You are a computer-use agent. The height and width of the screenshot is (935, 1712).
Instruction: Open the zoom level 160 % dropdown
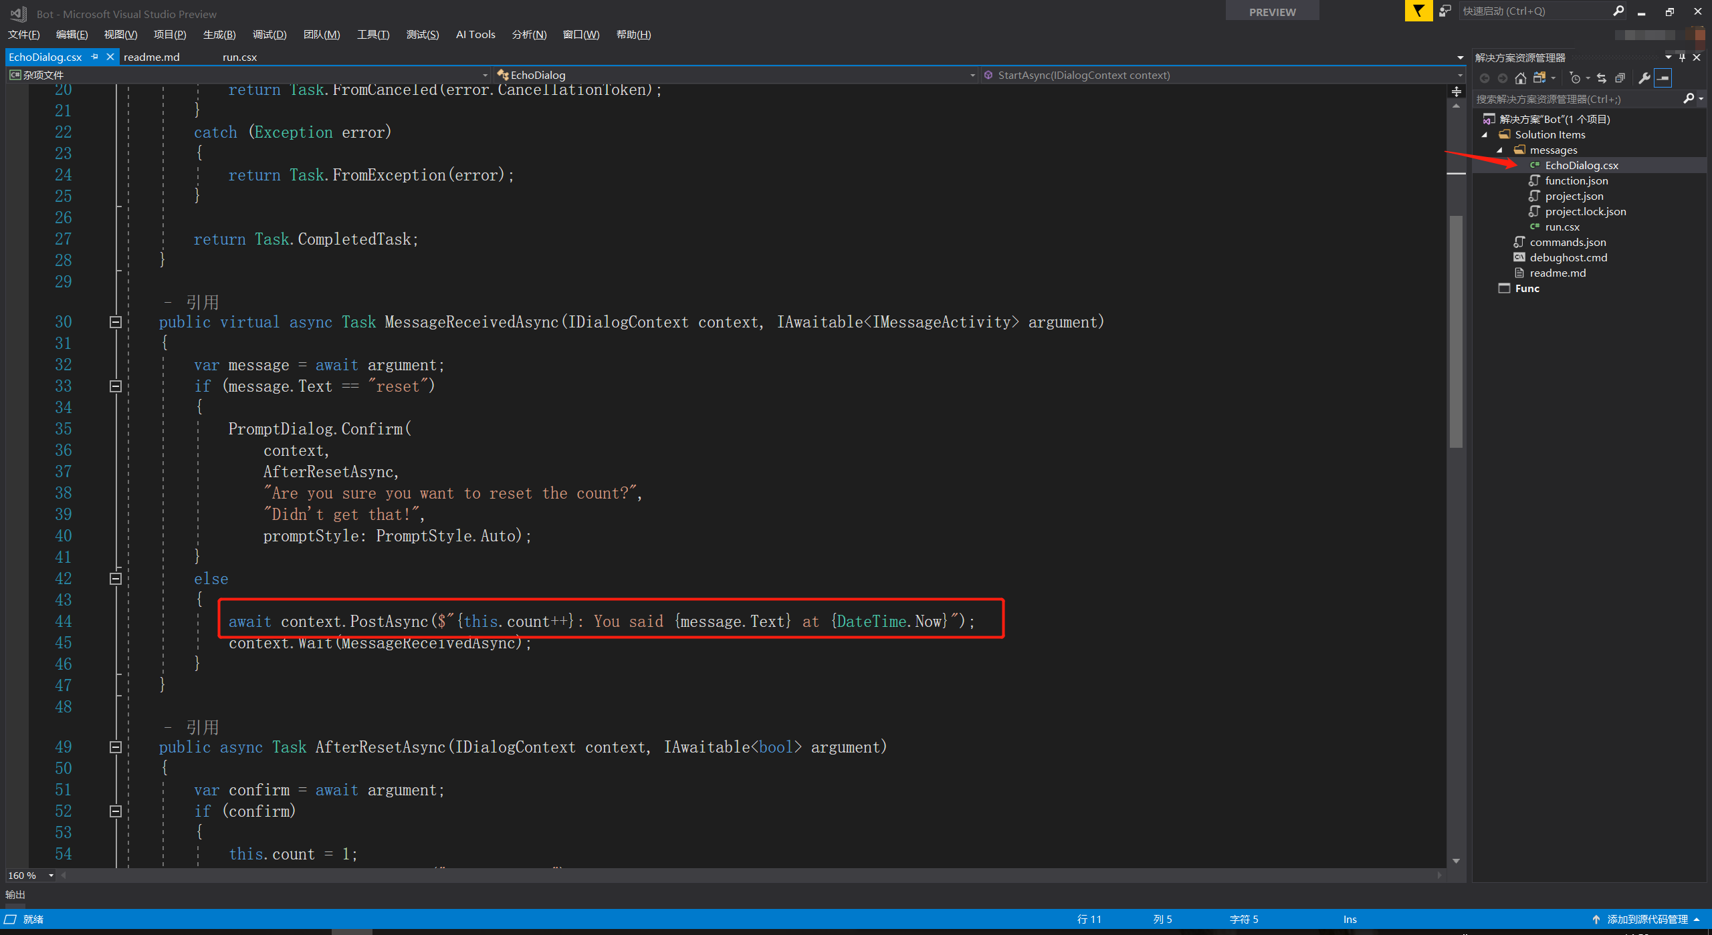click(51, 876)
